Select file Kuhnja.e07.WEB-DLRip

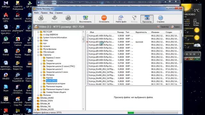pyautogui.click(x=102, y=54)
